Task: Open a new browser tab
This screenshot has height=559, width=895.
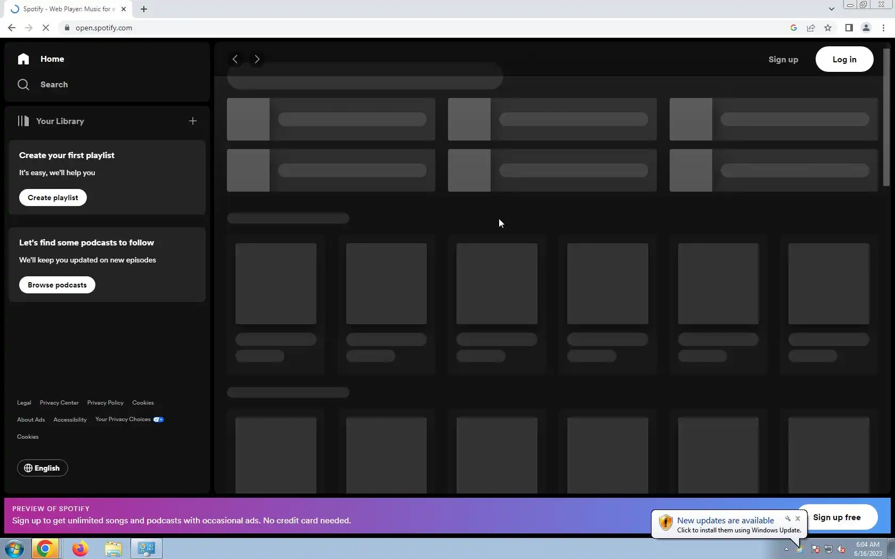Action: (144, 9)
